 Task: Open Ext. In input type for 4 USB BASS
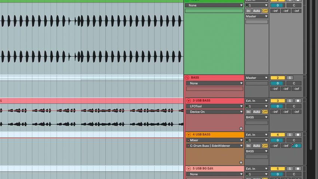pos(257,134)
